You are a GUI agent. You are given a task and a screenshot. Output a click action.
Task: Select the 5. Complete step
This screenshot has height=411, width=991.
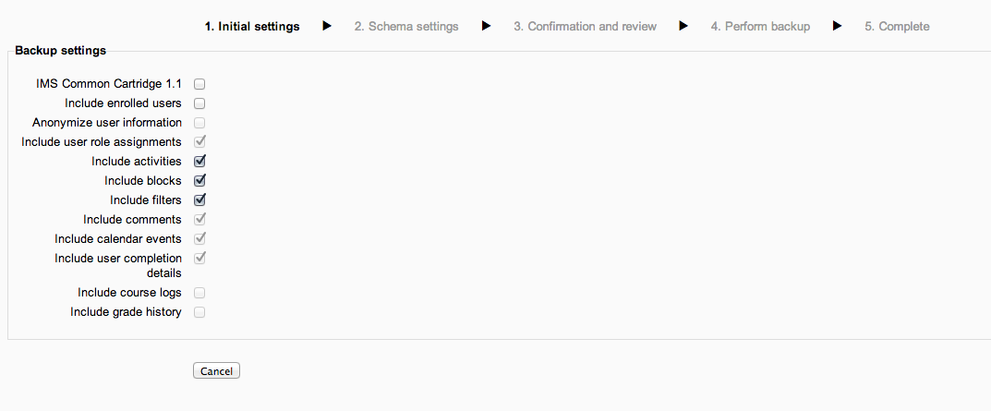click(x=897, y=27)
